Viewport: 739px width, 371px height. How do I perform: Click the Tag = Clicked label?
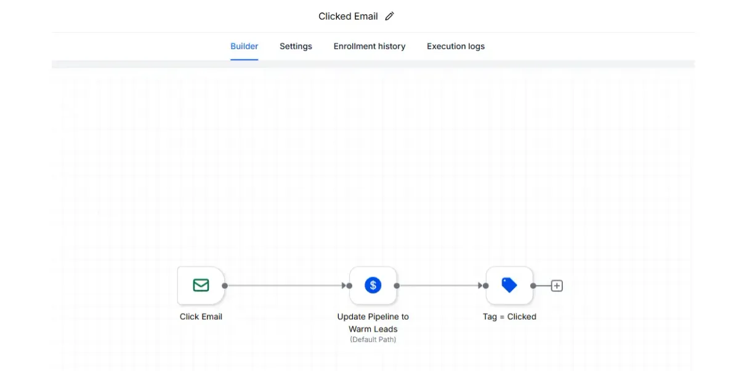pyautogui.click(x=509, y=317)
